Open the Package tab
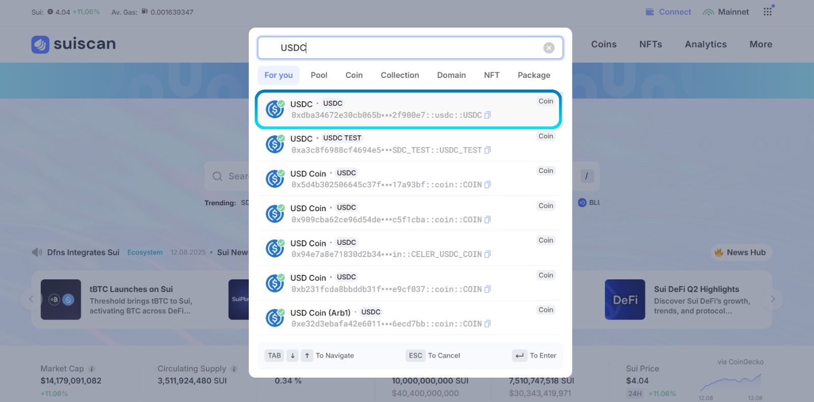The image size is (814, 402). [x=534, y=75]
